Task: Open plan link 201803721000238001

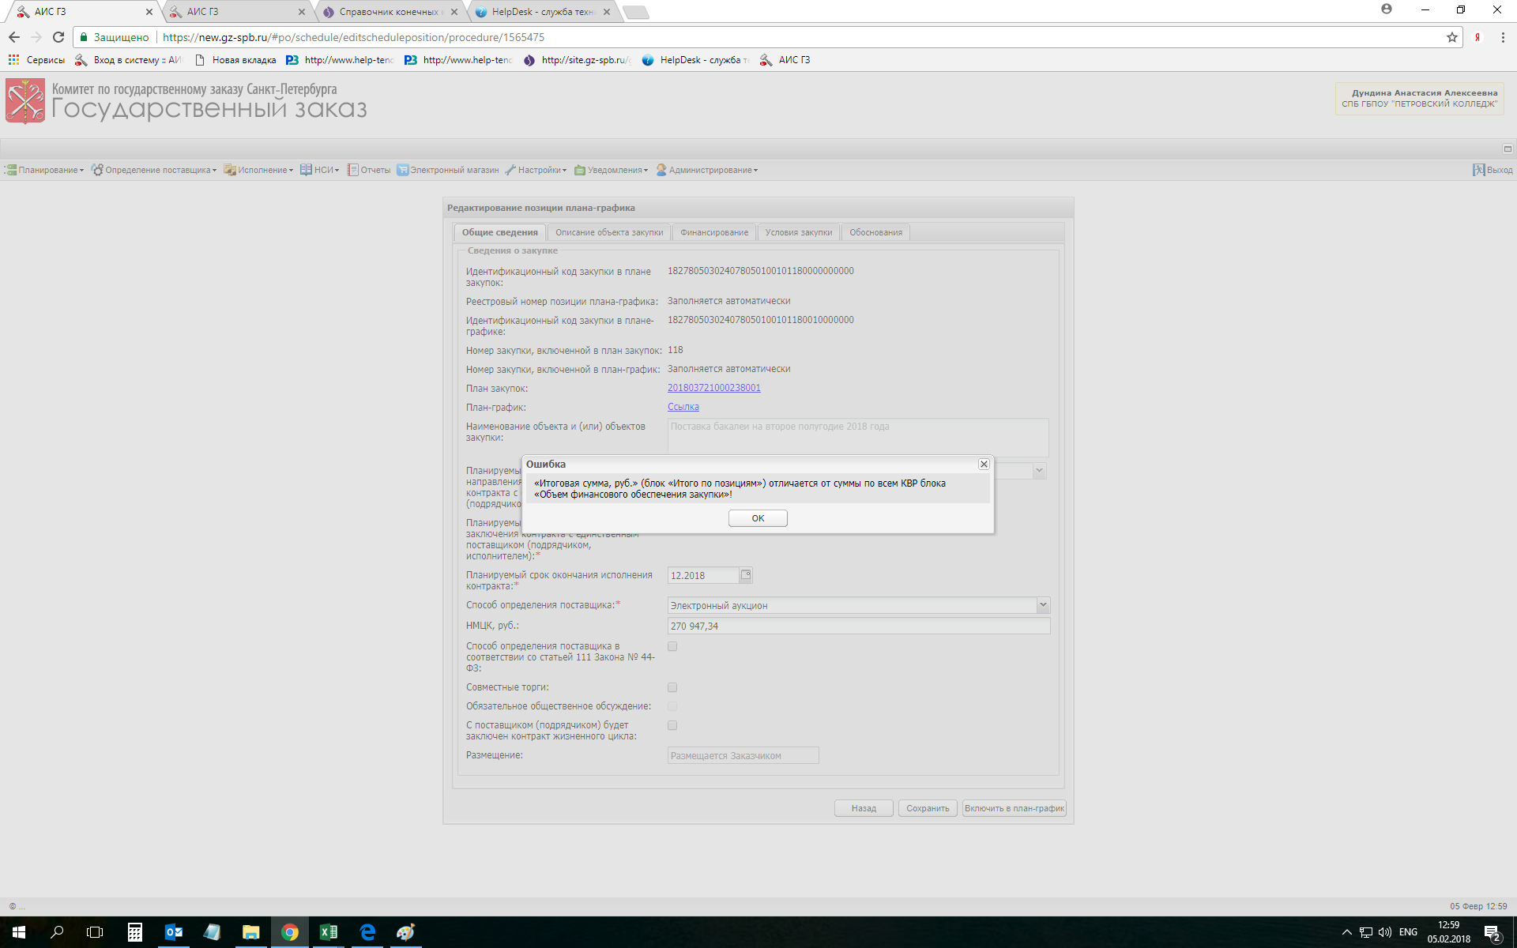Action: (714, 388)
